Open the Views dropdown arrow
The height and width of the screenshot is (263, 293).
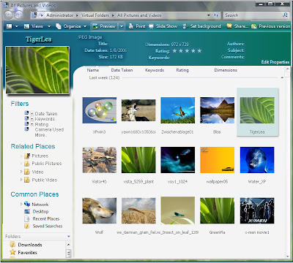click(x=49, y=26)
